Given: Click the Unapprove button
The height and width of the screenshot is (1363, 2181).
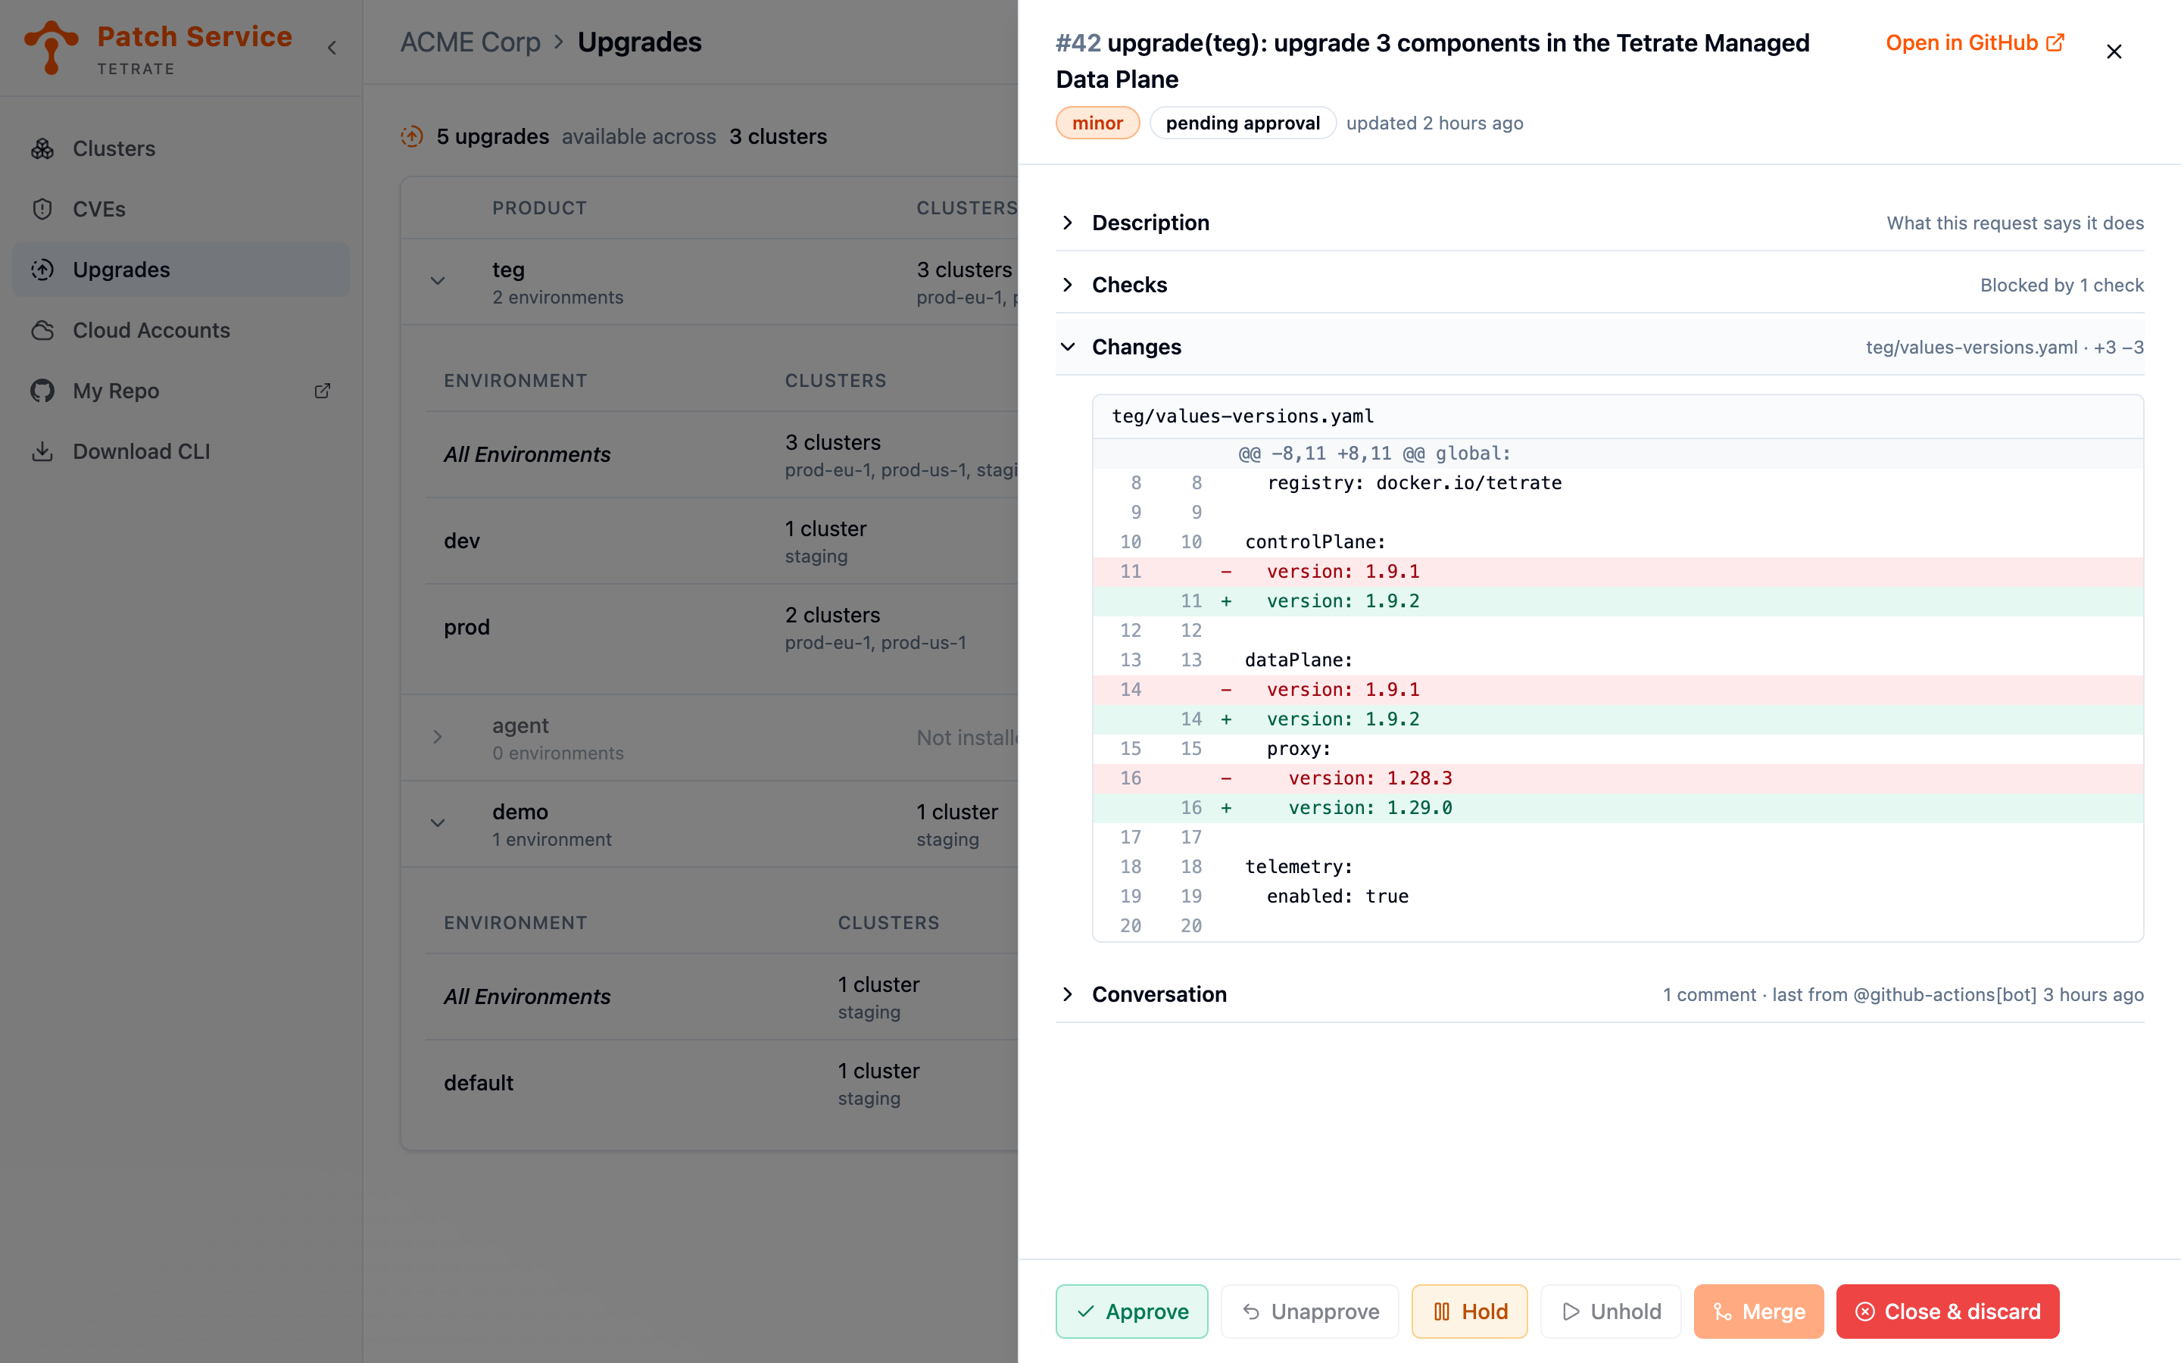Looking at the screenshot, I should click(1309, 1311).
